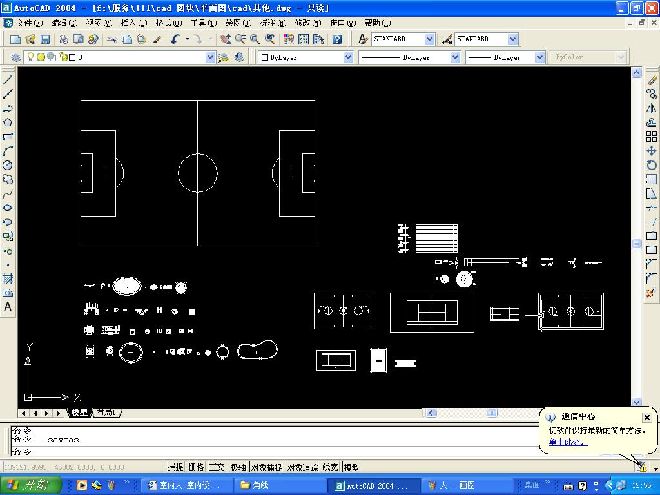Toggle 极轴 polar tracking
660x495 pixels.
tap(238, 467)
